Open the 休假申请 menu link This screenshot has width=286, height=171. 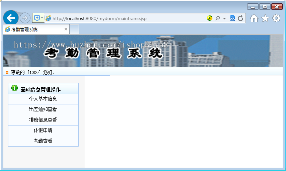(x=43, y=130)
